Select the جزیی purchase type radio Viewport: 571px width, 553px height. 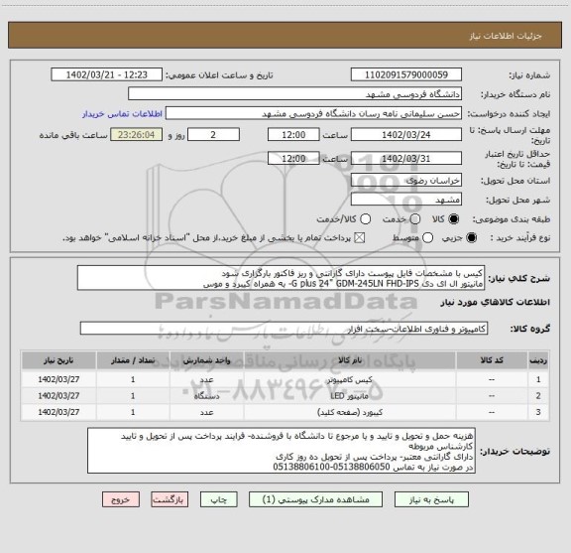tap(472, 238)
